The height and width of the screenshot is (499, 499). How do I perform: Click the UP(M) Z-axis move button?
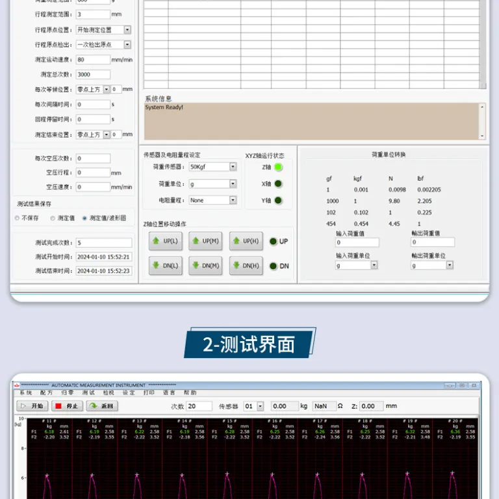coord(205,241)
